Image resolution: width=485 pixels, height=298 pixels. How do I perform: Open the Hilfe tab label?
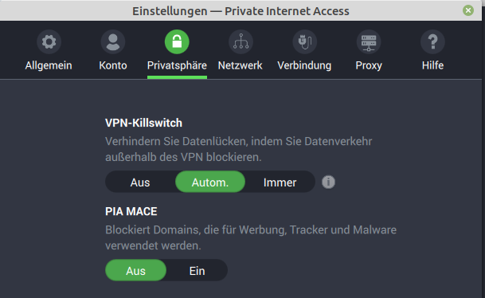[432, 65]
